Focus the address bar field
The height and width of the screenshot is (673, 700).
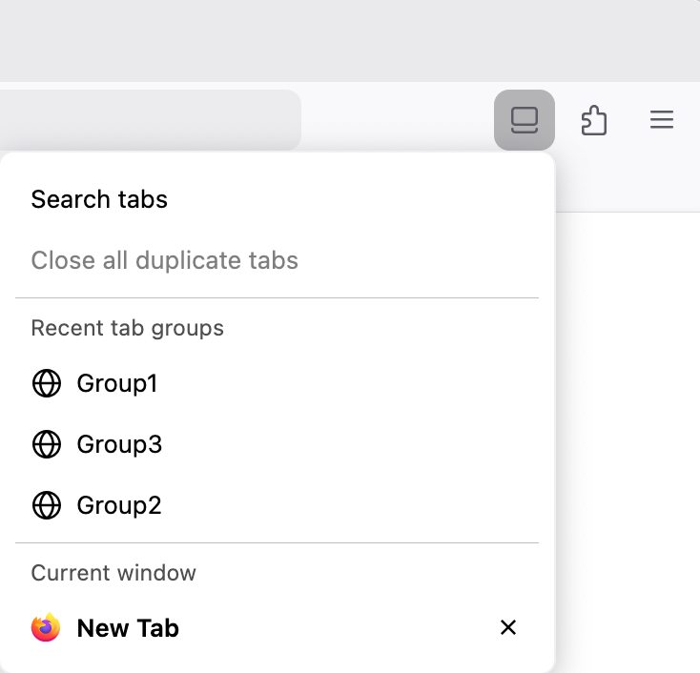[x=143, y=120]
